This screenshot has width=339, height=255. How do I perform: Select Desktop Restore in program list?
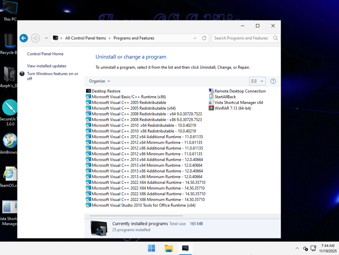(x=106, y=91)
